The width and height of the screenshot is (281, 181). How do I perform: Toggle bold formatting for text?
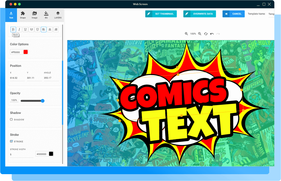13,29
